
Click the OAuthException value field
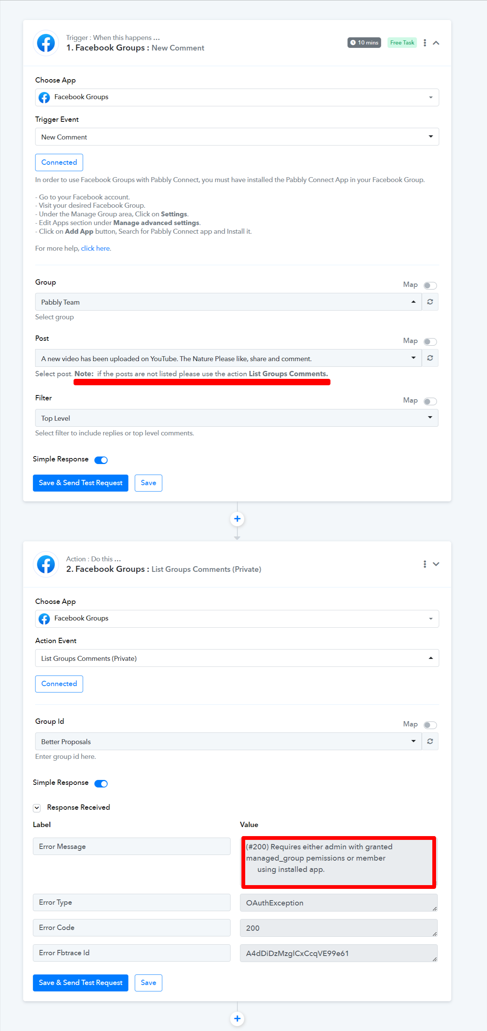tap(338, 902)
